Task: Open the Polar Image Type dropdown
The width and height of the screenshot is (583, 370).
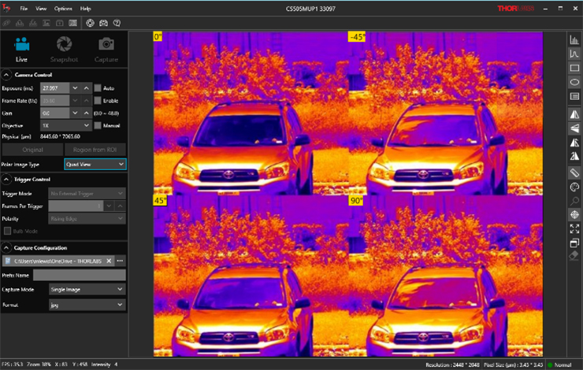Action: 95,165
